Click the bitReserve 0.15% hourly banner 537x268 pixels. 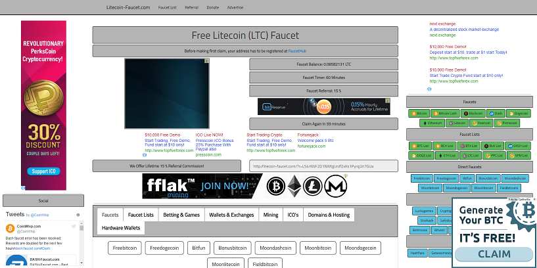(323, 106)
